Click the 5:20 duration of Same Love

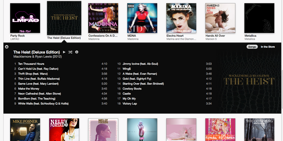pos(104,84)
